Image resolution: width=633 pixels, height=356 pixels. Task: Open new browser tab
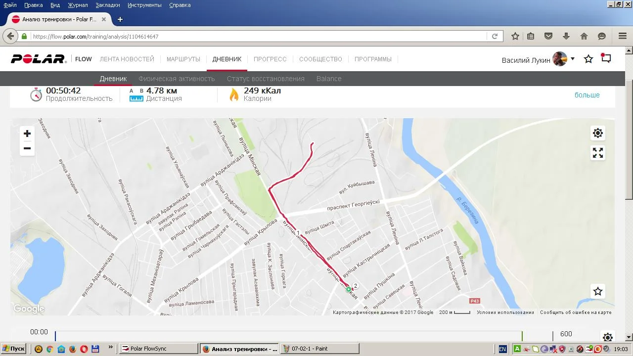tap(120, 19)
